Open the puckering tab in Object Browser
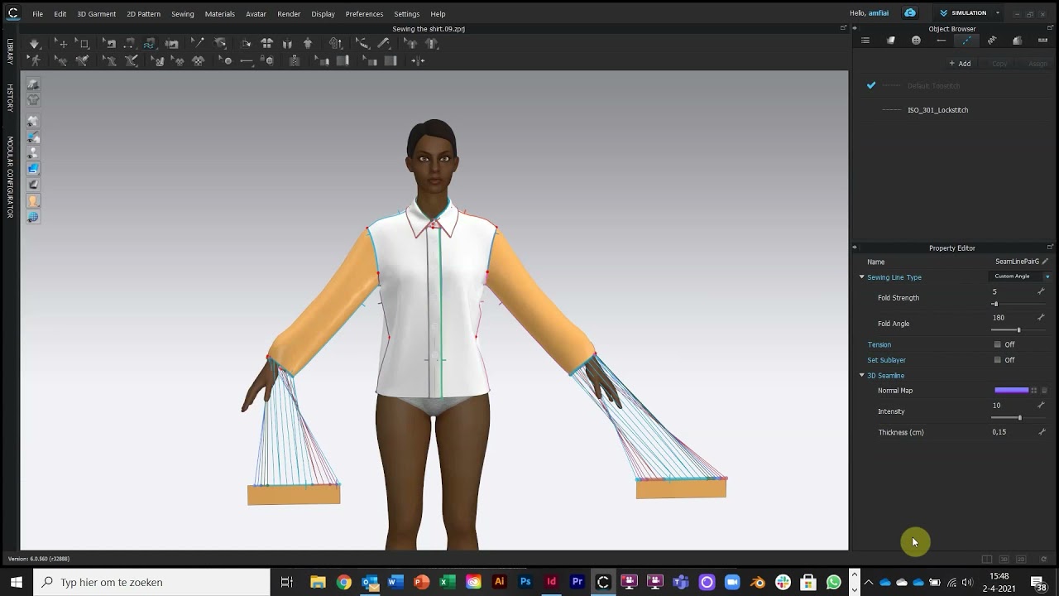The height and width of the screenshot is (596, 1059). [992, 41]
